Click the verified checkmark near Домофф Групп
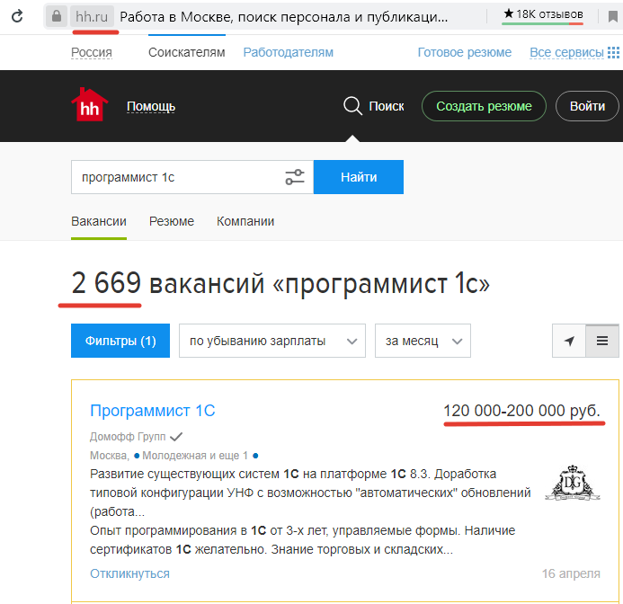The height and width of the screenshot is (604, 623). 176,437
